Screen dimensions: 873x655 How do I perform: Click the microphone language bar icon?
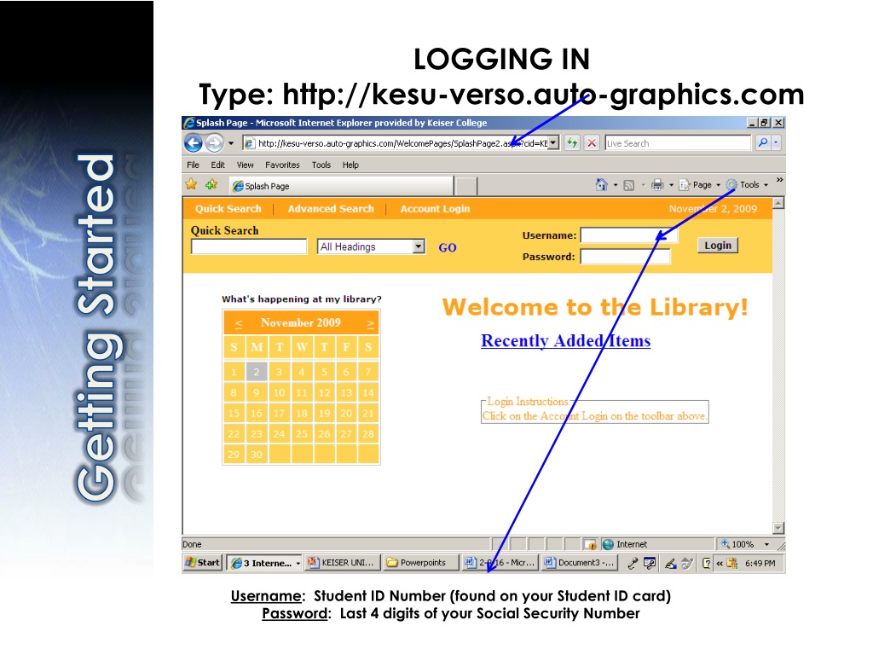pyautogui.click(x=633, y=563)
